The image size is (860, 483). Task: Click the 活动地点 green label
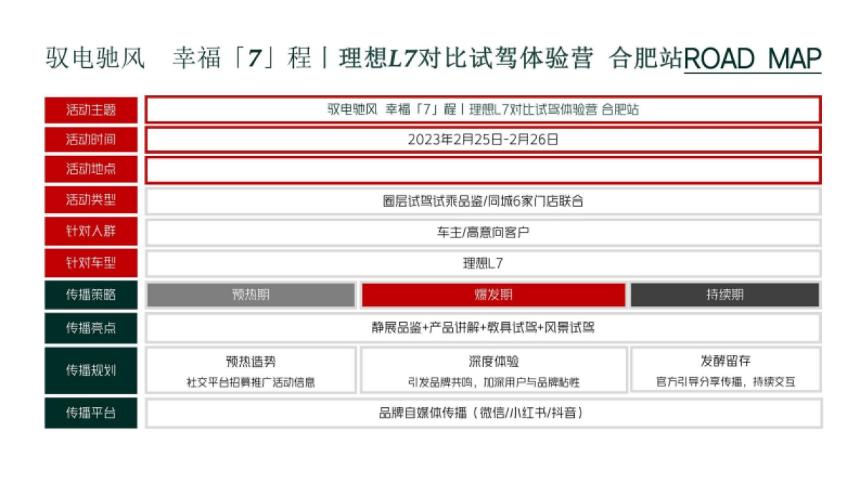pos(91,170)
